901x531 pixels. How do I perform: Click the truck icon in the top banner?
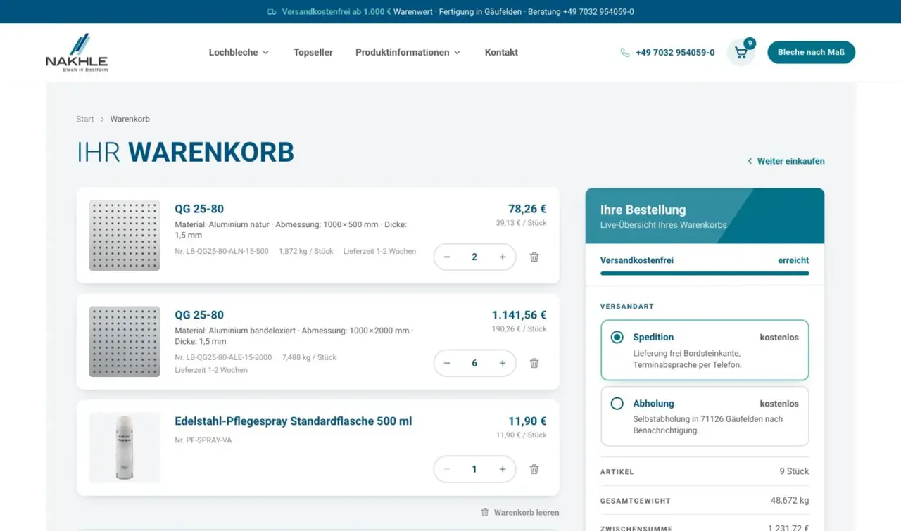[x=272, y=12]
